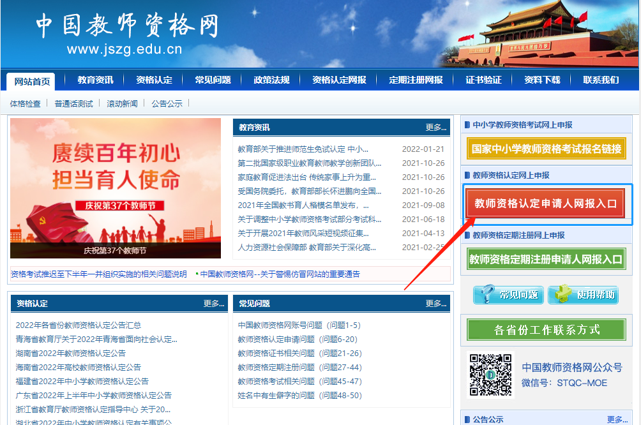Open news 第二批国家级职业教育教师教学创新团队
Image resolution: width=641 pixels, height=425 pixels.
click(x=310, y=163)
